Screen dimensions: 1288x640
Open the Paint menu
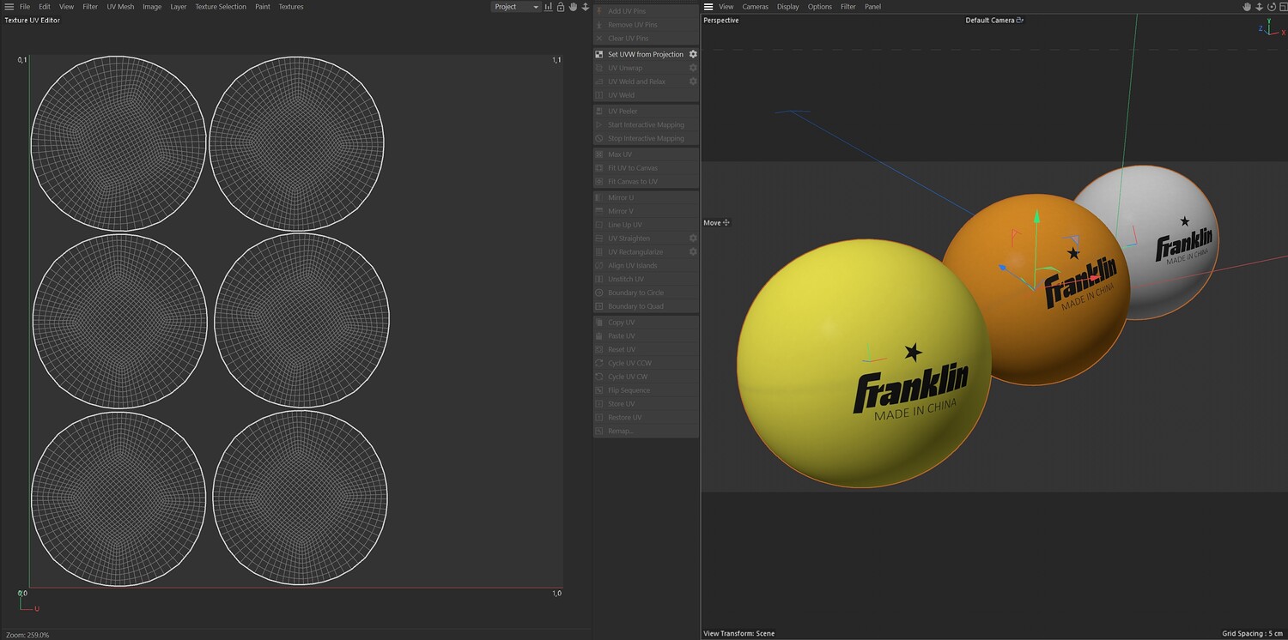[263, 7]
